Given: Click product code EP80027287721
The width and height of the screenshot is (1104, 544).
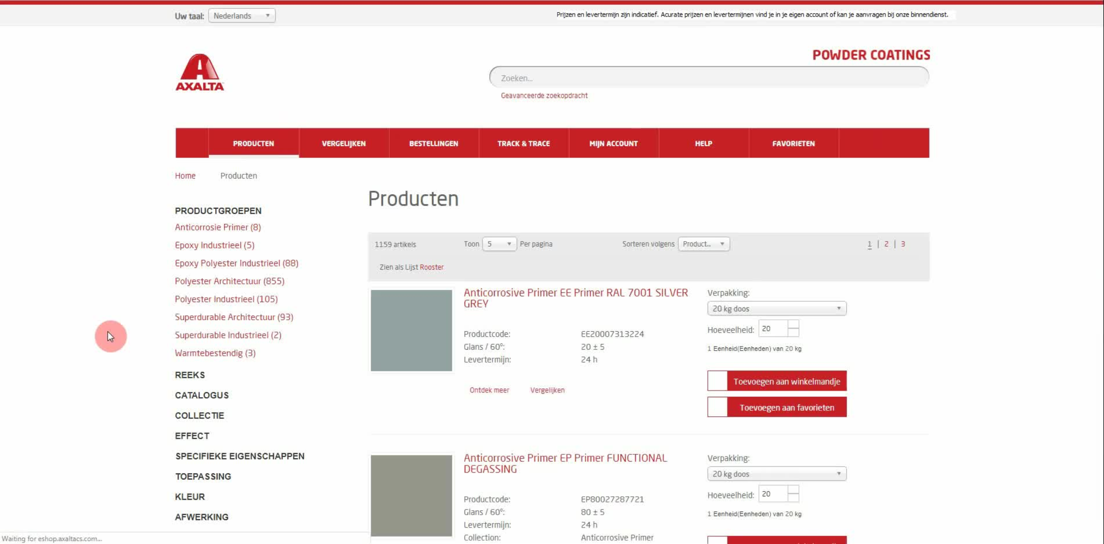Looking at the screenshot, I should tap(612, 500).
